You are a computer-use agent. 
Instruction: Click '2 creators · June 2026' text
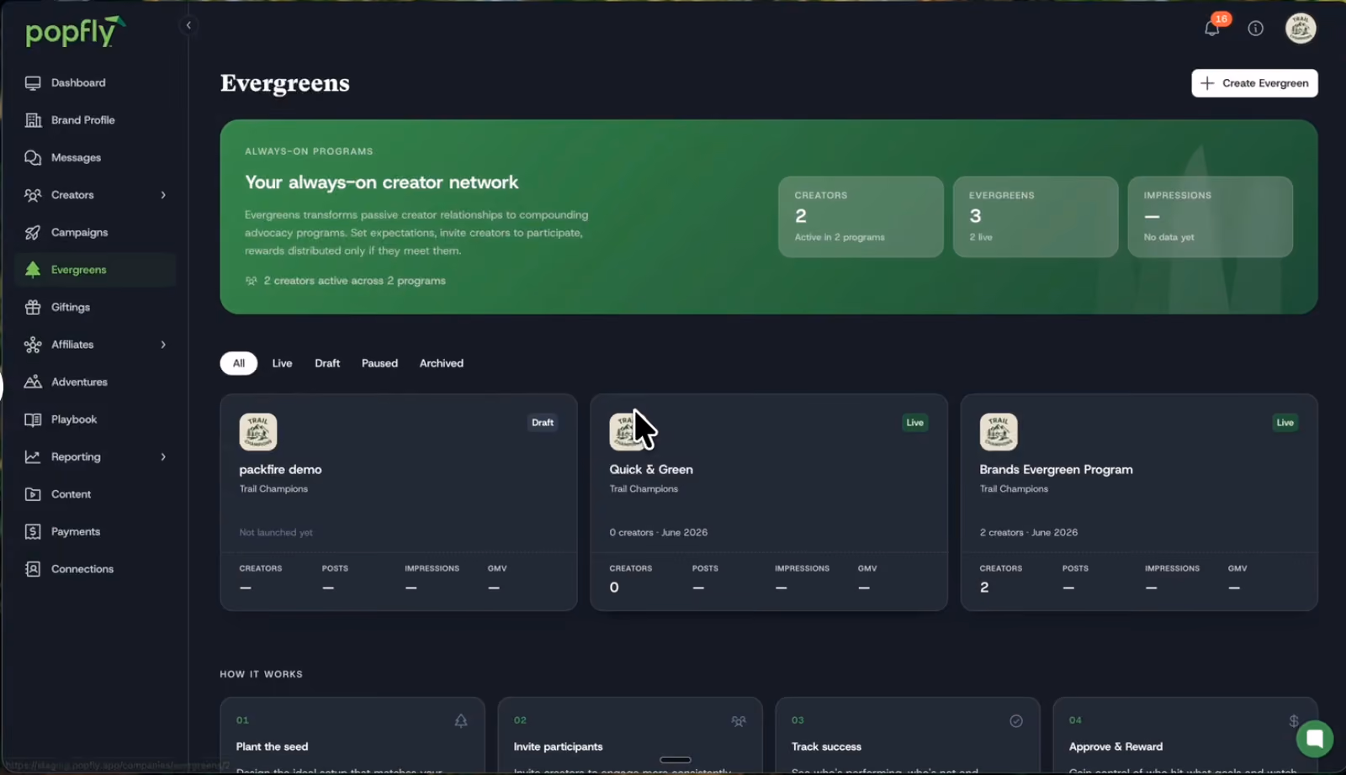pyautogui.click(x=1028, y=532)
